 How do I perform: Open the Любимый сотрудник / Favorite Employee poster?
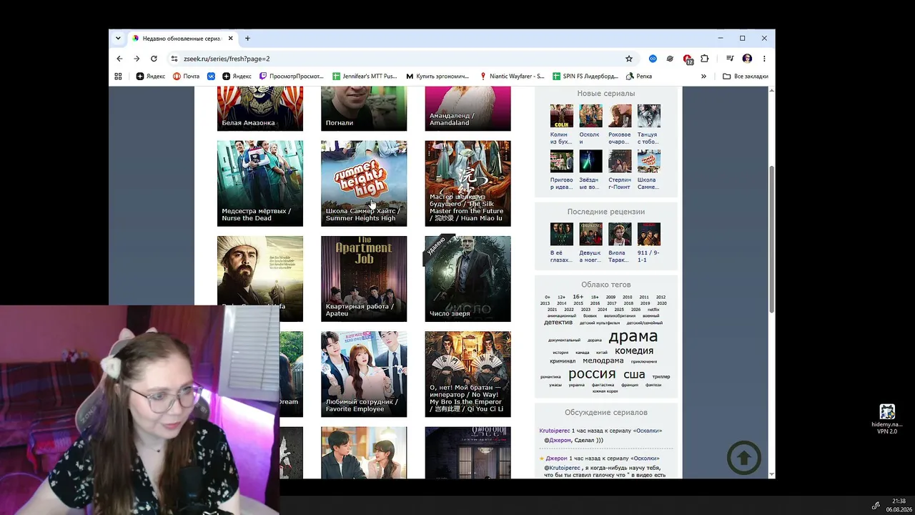click(x=364, y=374)
